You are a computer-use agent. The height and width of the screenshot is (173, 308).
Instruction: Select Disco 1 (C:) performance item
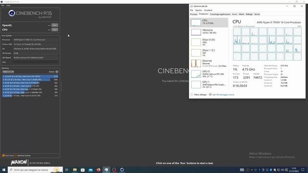(209, 53)
